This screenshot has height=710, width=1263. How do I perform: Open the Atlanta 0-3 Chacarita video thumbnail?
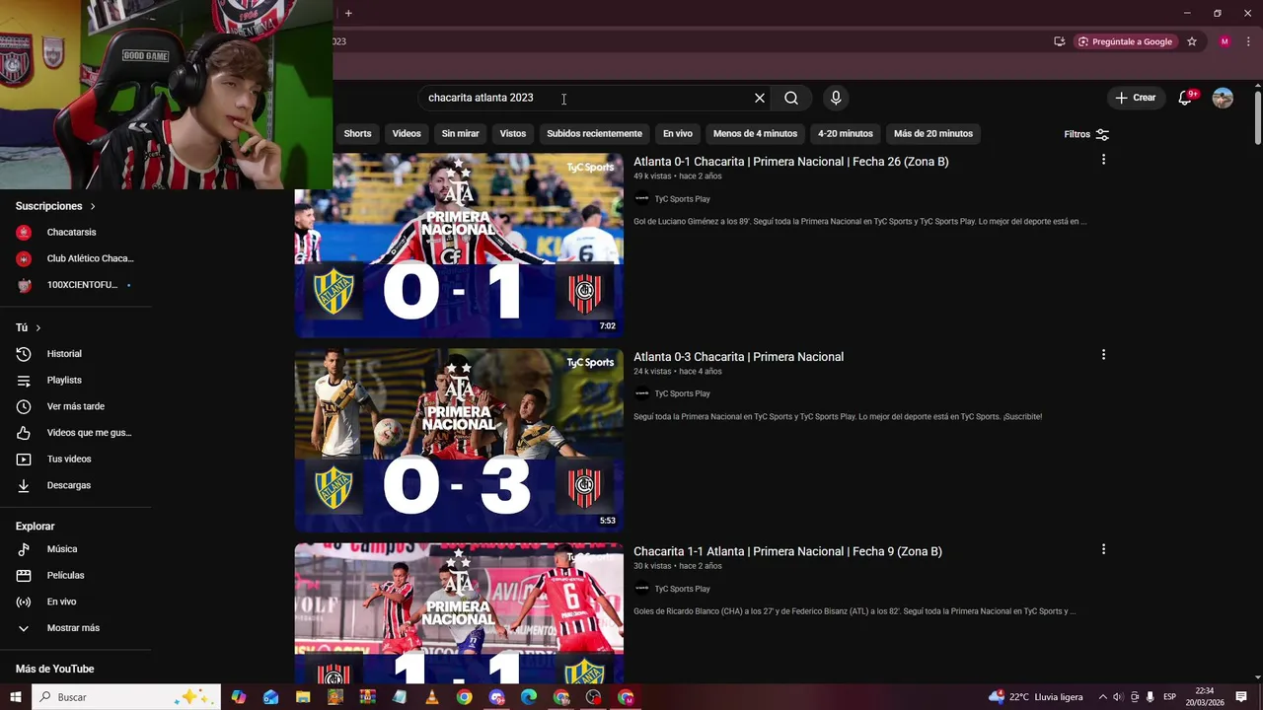coord(459,441)
